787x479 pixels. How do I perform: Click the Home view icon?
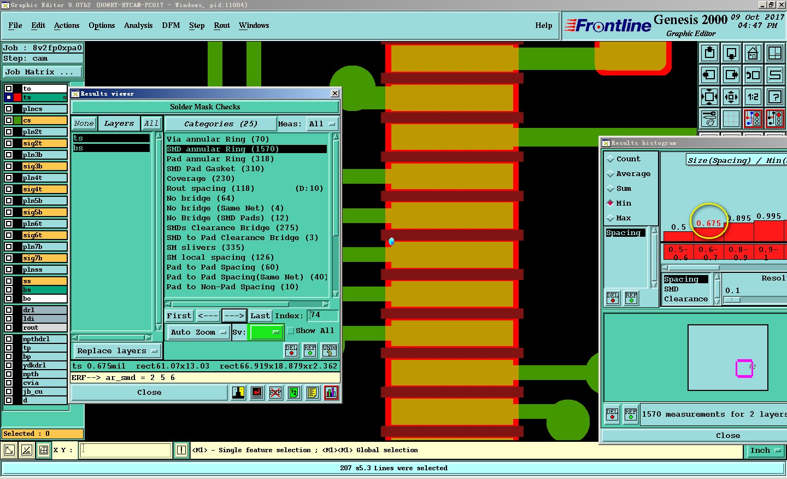753,54
